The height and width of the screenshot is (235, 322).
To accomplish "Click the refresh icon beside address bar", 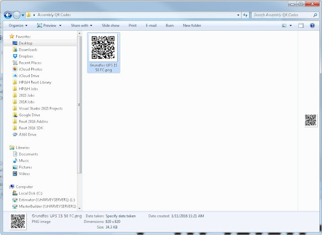I will click(246, 15).
